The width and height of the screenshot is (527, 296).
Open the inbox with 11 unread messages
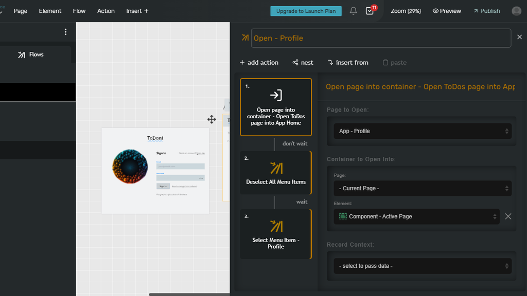coord(370,11)
